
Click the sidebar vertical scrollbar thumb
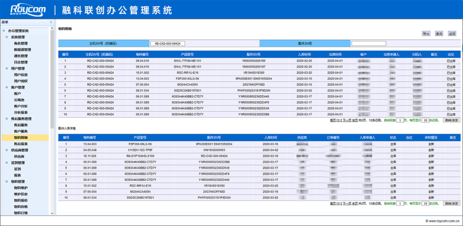coord(52,79)
